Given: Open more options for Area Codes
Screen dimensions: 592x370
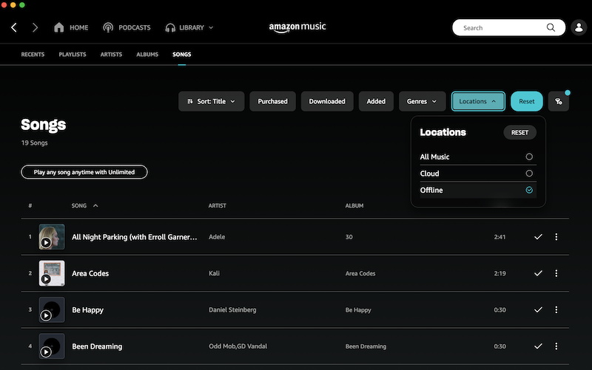Looking at the screenshot, I should (556, 273).
